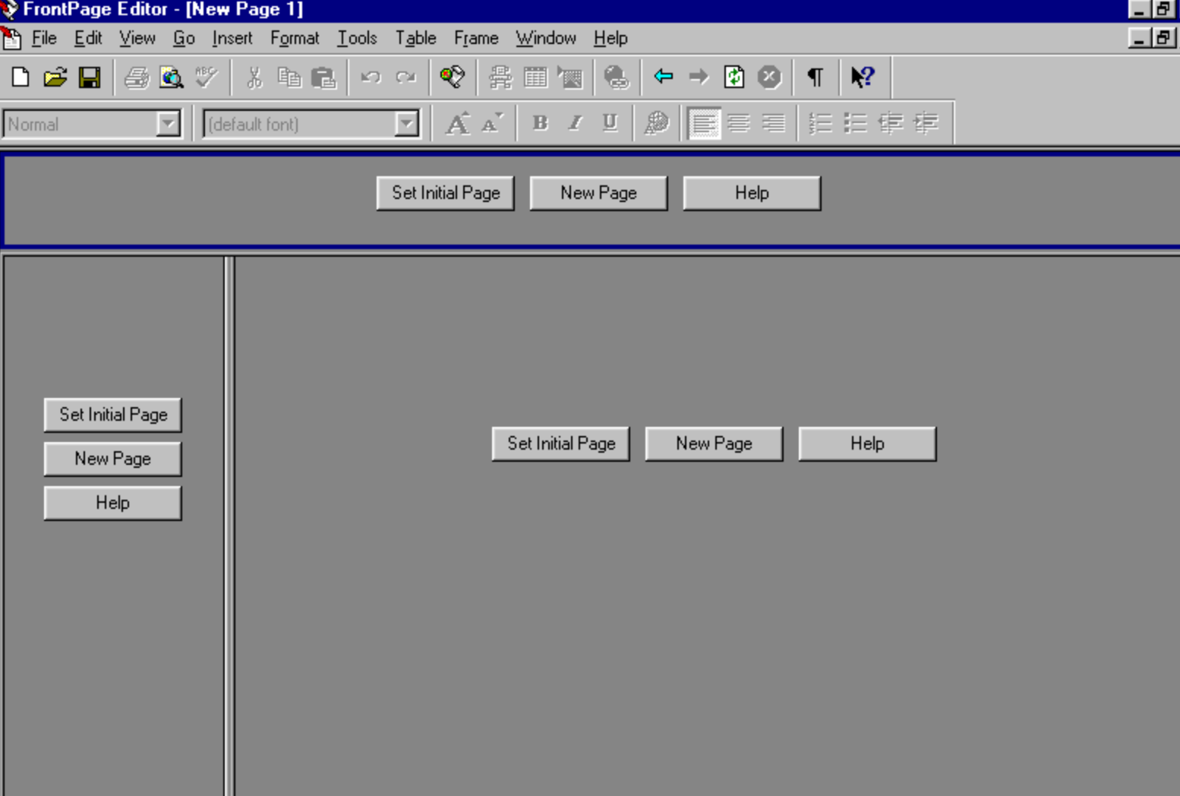Toggle show paragraph marks
The image size is (1180, 796).
pyautogui.click(x=816, y=77)
